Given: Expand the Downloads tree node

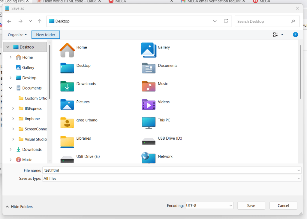Looking at the screenshot, I should point(11,149).
